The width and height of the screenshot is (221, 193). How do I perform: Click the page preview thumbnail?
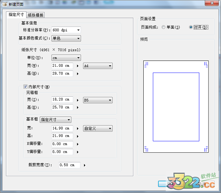(176, 107)
